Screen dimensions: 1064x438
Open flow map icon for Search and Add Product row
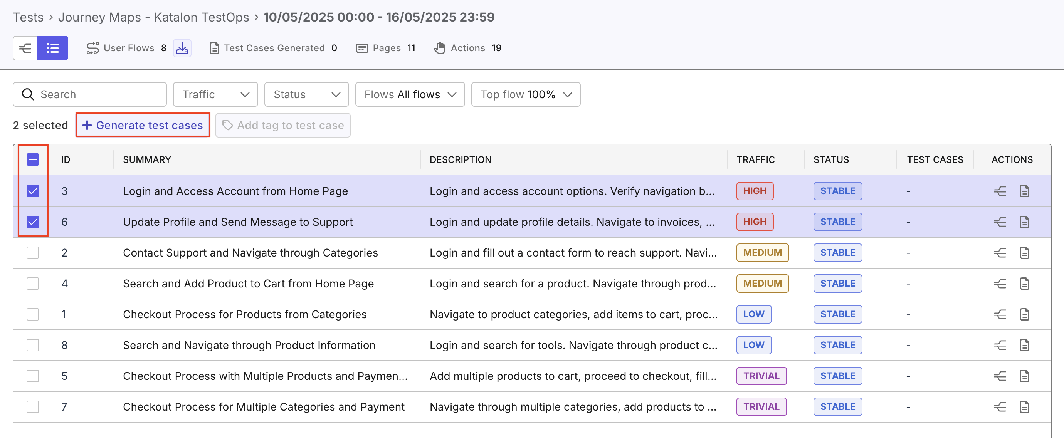(1000, 284)
